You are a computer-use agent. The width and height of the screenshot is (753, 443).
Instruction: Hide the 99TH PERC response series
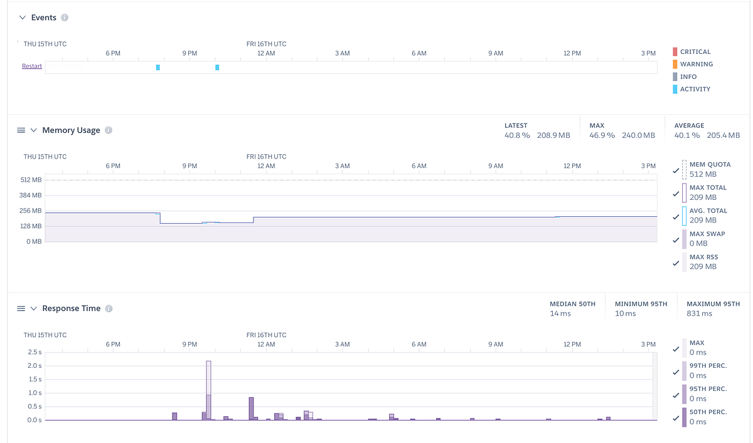click(676, 371)
